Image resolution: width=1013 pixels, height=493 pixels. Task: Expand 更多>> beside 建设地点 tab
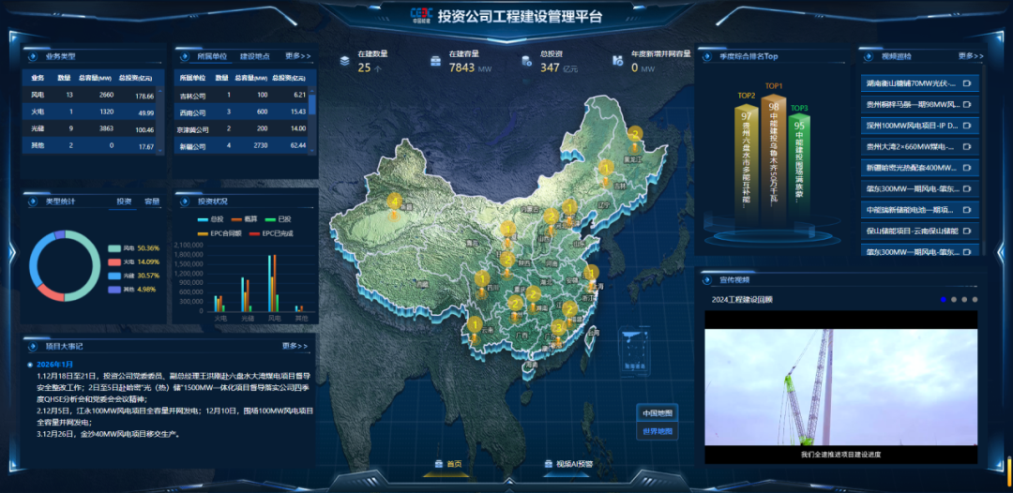coord(298,55)
